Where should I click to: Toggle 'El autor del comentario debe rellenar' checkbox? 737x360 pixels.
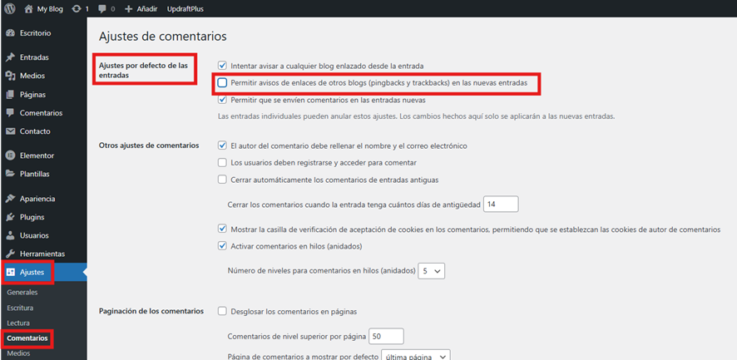click(222, 145)
